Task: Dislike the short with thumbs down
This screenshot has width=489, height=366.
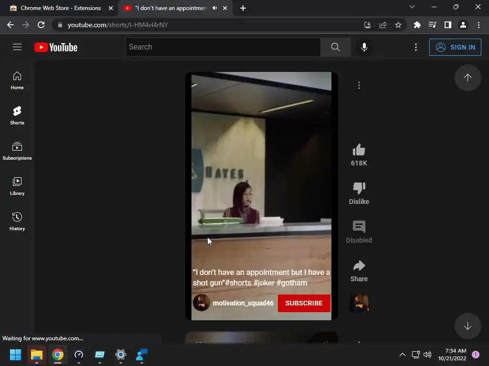Action: pos(359,188)
